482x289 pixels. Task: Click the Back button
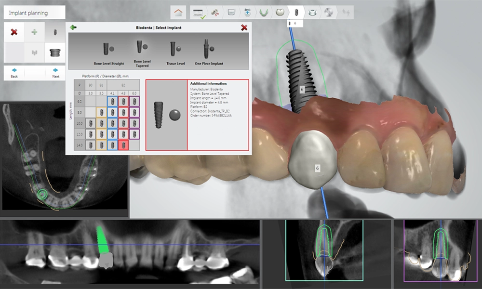click(x=14, y=73)
